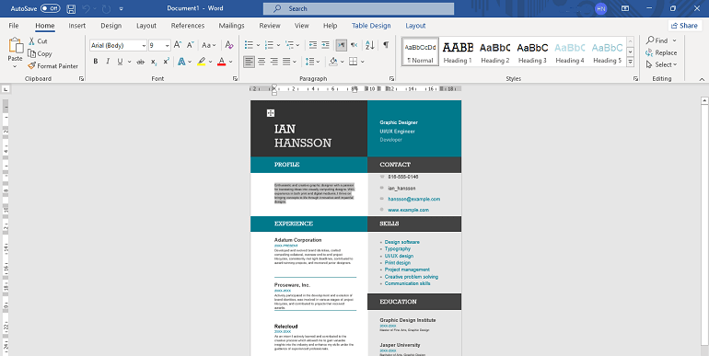
Task: Open the File tab
Action: pyautogui.click(x=14, y=26)
